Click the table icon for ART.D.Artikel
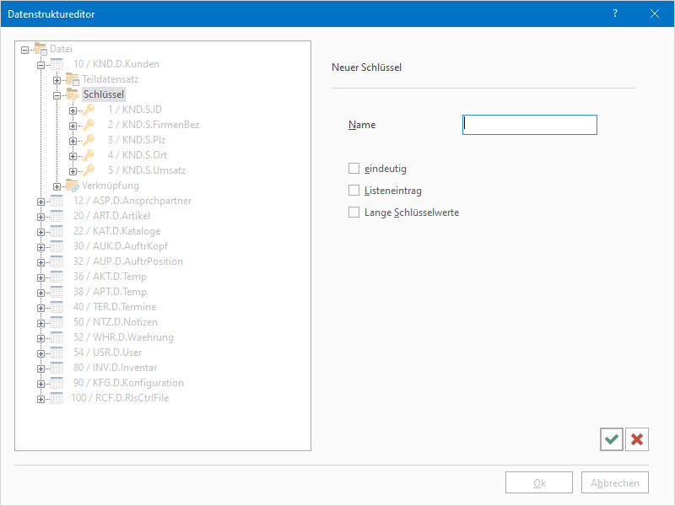 [57, 216]
